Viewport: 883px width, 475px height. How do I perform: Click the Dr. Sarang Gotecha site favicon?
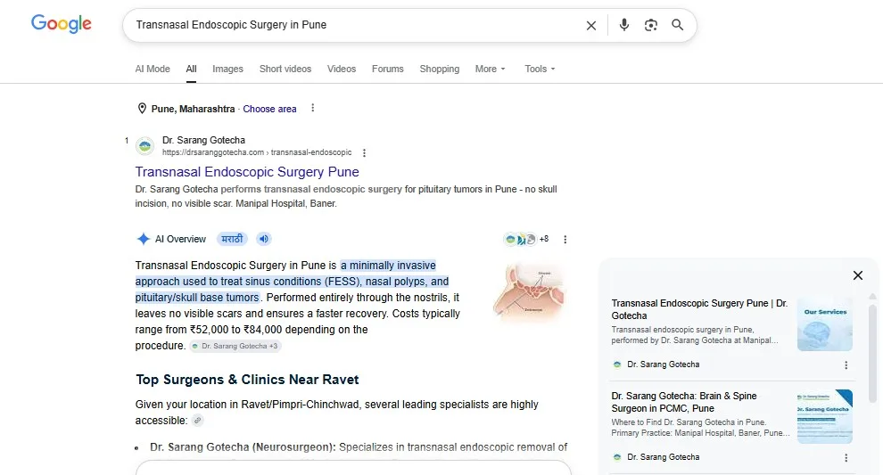(x=145, y=146)
